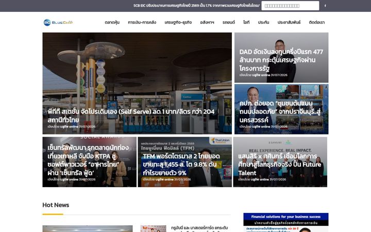Open the TFM พอร์ตไตรมาส 2 article
This screenshot has width=371, height=232.
tap(185, 162)
